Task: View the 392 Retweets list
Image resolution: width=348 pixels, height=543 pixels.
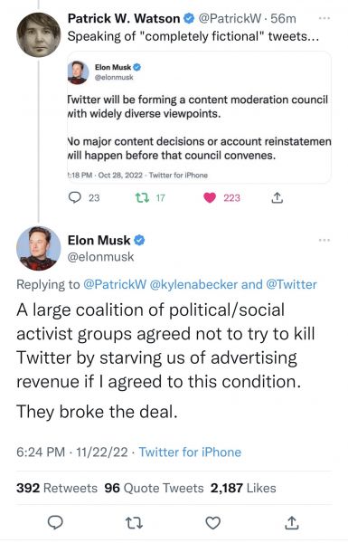Action: [57, 488]
